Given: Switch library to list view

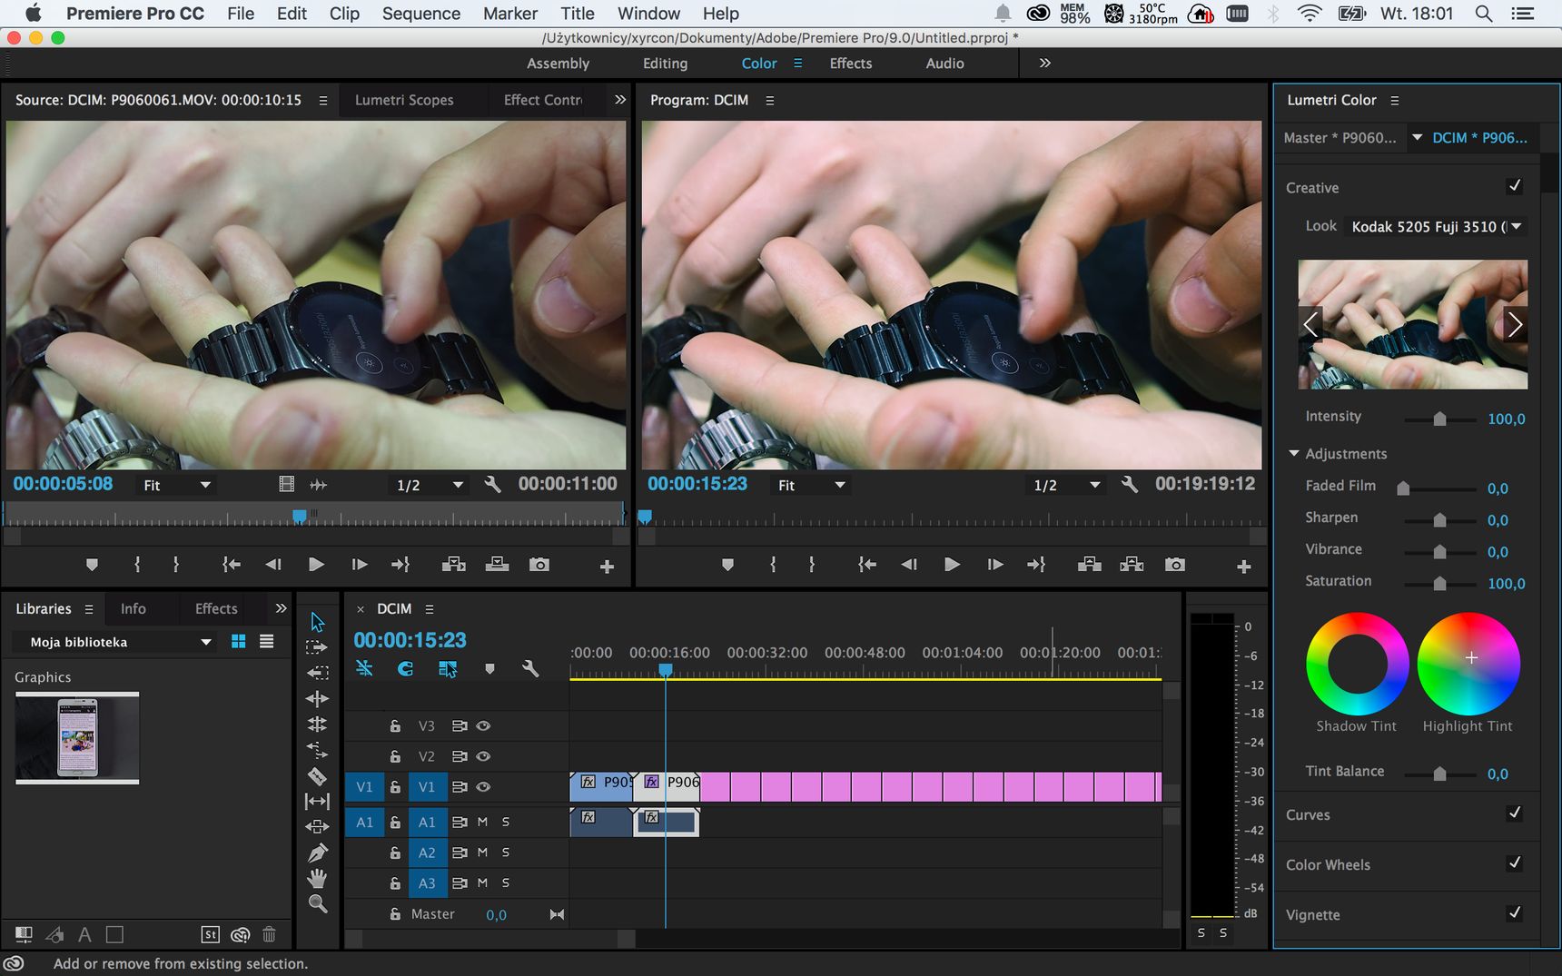Looking at the screenshot, I should 266,642.
